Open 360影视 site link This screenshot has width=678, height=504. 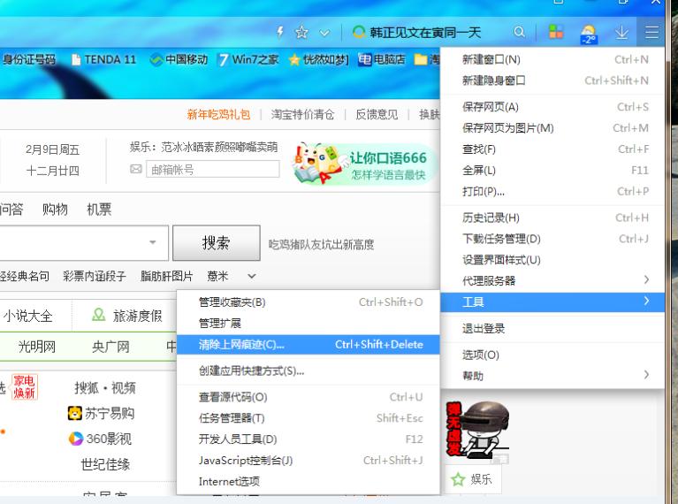point(100,439)
